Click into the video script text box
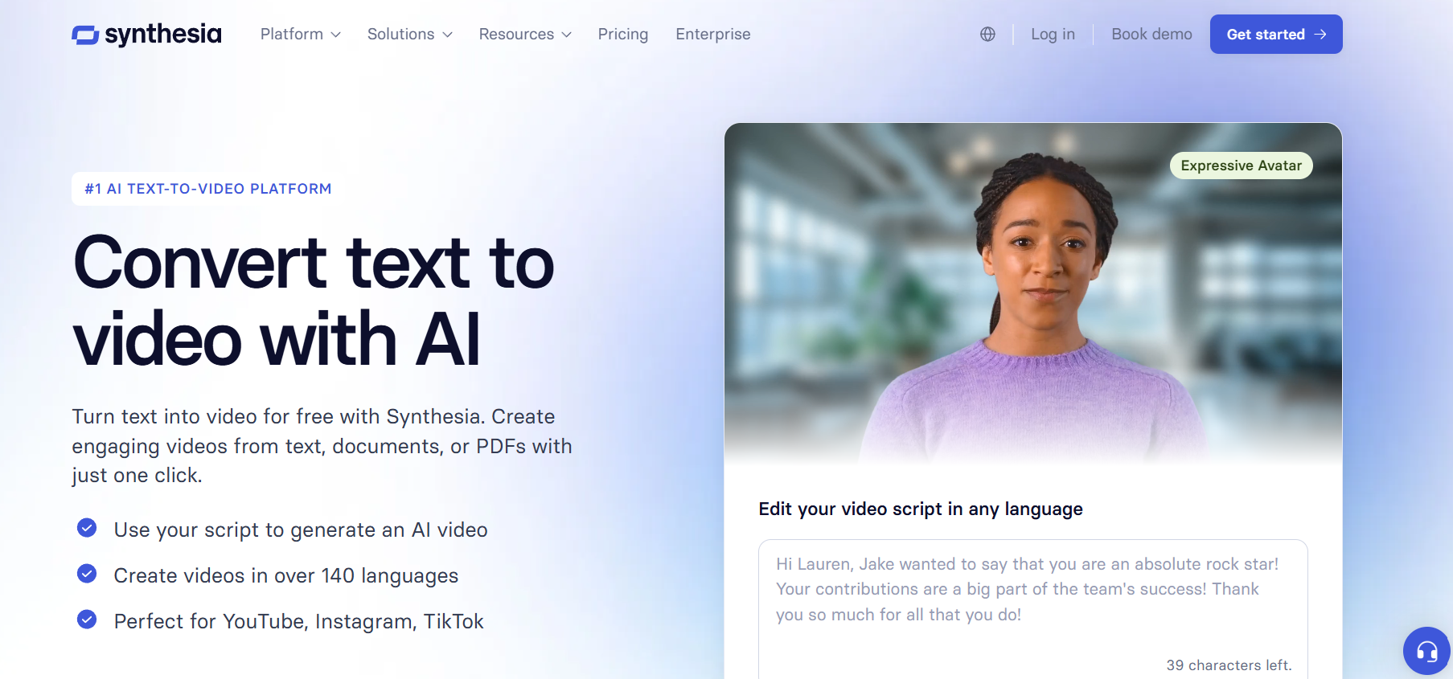Viewport: 1453px width, 679px height. 1033,609
